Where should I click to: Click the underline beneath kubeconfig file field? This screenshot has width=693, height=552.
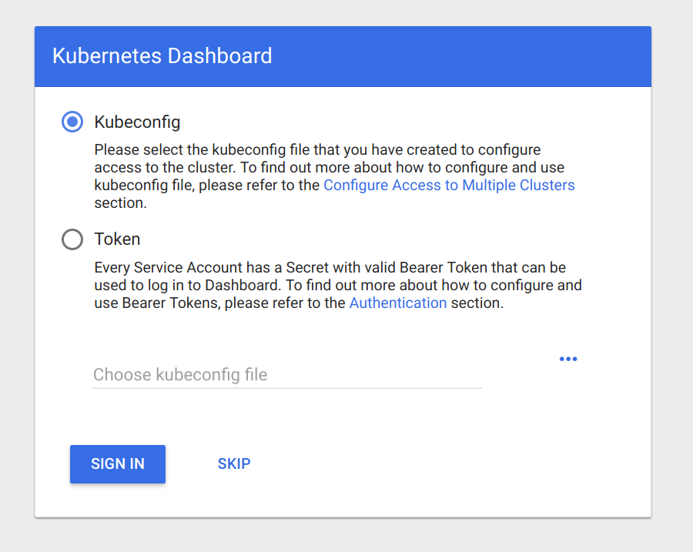point(286,388)
